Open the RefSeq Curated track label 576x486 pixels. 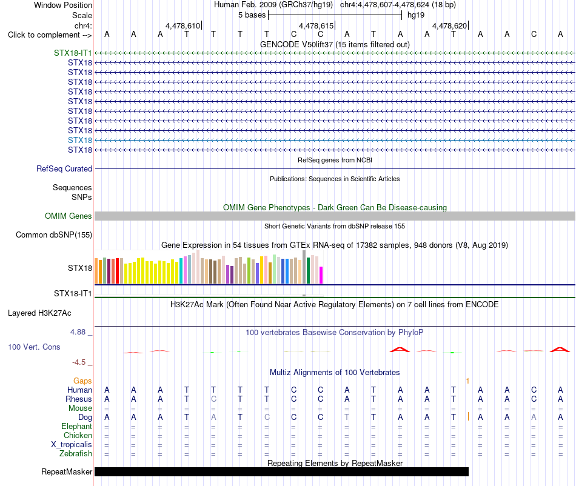[64, 169]
